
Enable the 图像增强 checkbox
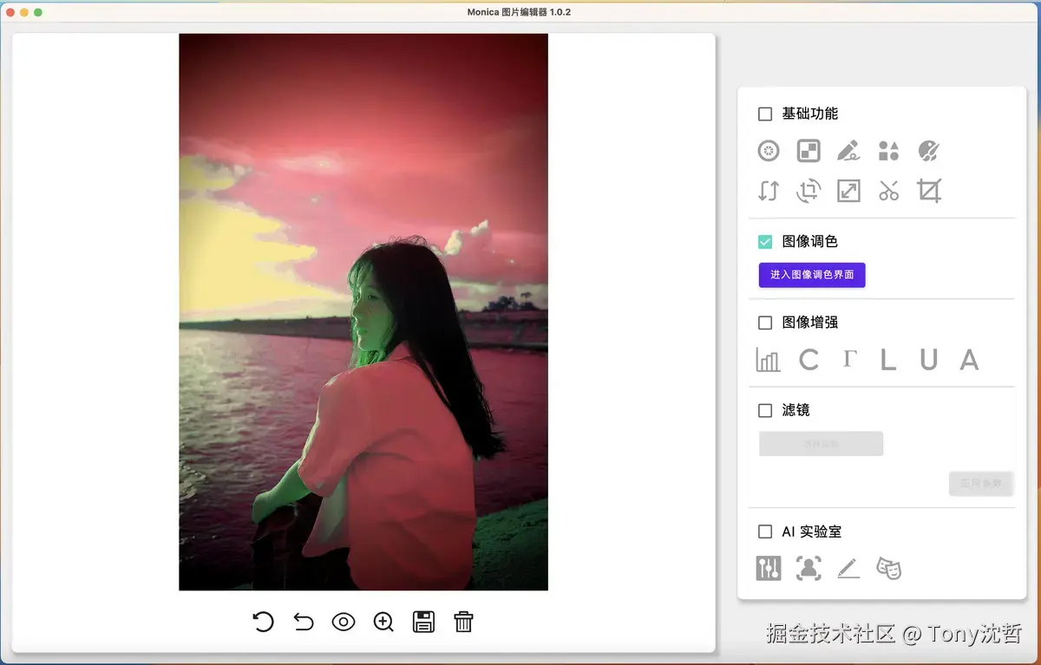click(765, 323)
